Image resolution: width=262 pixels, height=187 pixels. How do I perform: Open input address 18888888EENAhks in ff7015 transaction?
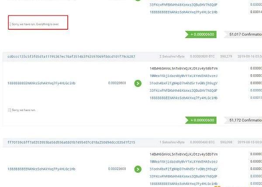[x=41, y=169]
